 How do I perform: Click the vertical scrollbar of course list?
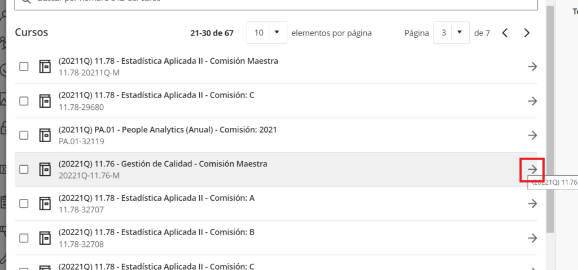point(550,113)
